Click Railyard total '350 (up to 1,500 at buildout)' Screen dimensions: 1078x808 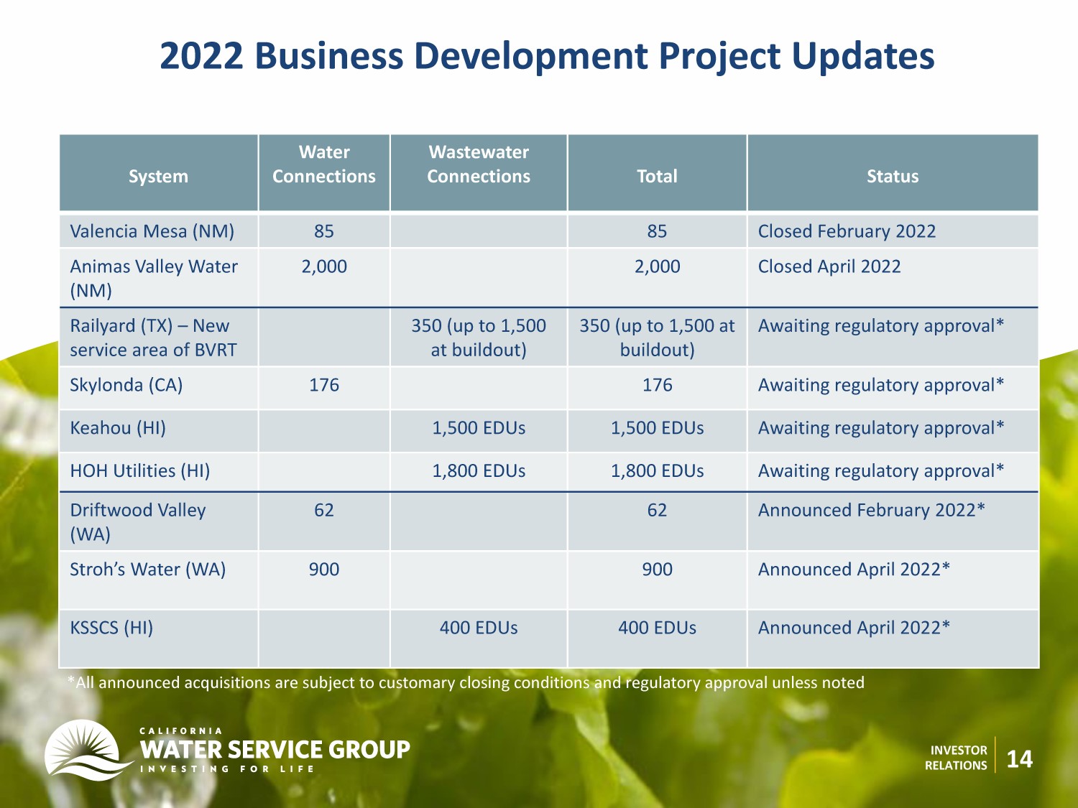pos(657,338)
